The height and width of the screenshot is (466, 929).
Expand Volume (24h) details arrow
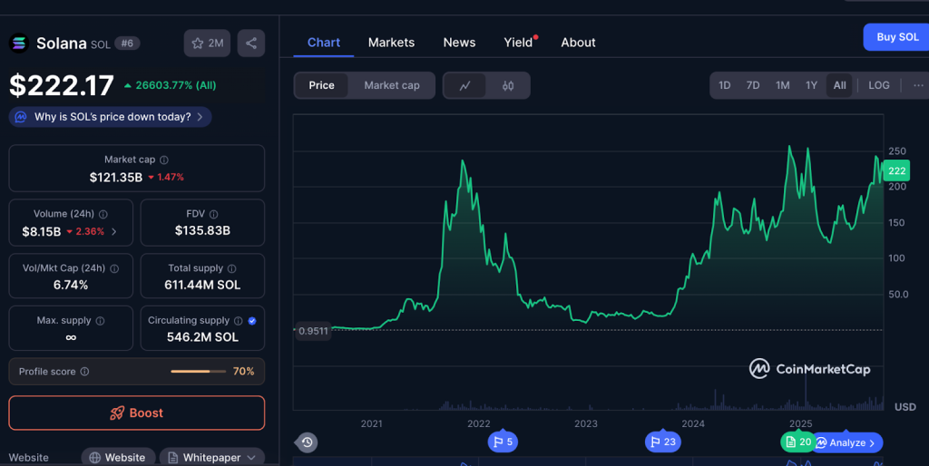pyautogui.click(x=113, y=231)
